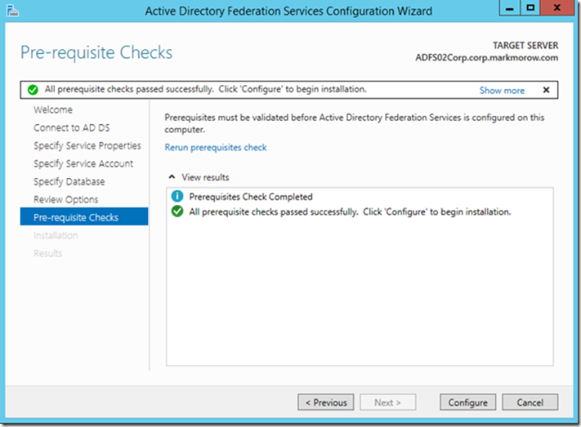
Task: Click the disabled Results step
Action: tap(47, 253)
